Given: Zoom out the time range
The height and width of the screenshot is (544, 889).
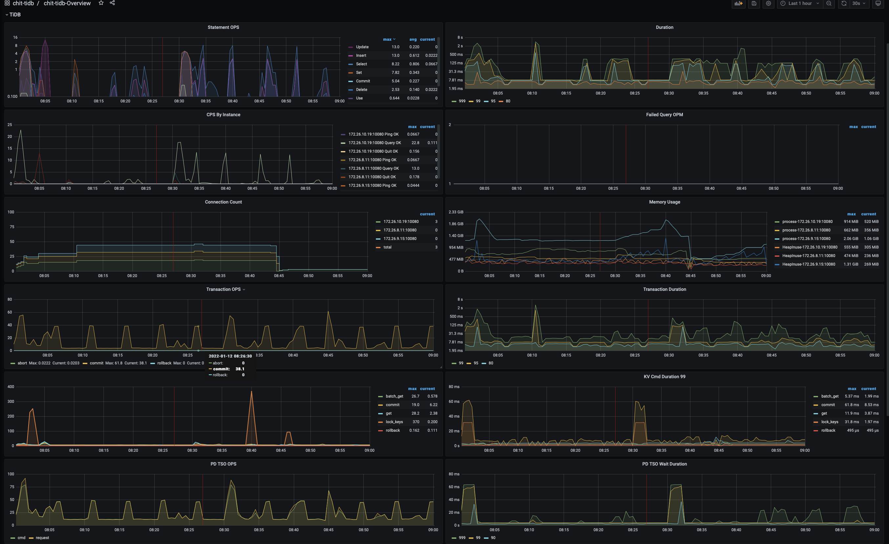Looking at the screenshot, I should tap(829, 3).
